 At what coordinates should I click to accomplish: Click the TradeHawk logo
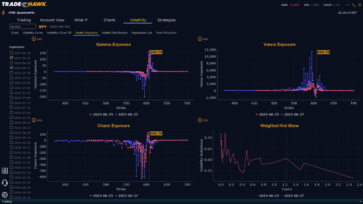tap(24, 4)
